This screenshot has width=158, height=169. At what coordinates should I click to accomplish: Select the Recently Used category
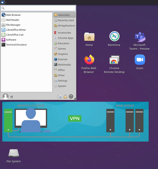pos(65,20)
